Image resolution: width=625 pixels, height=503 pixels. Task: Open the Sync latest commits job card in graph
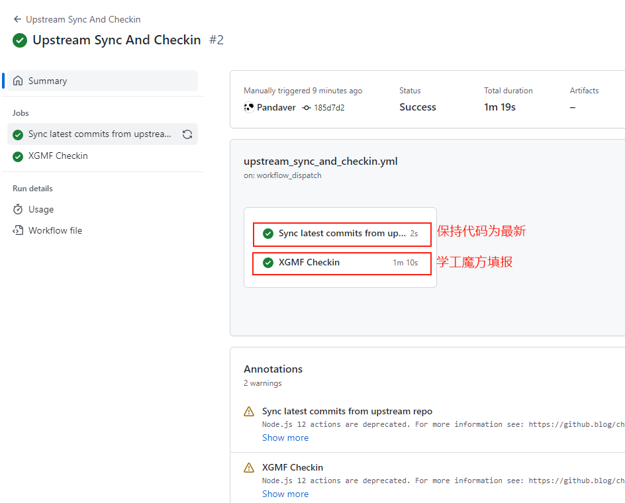point(342,234)
